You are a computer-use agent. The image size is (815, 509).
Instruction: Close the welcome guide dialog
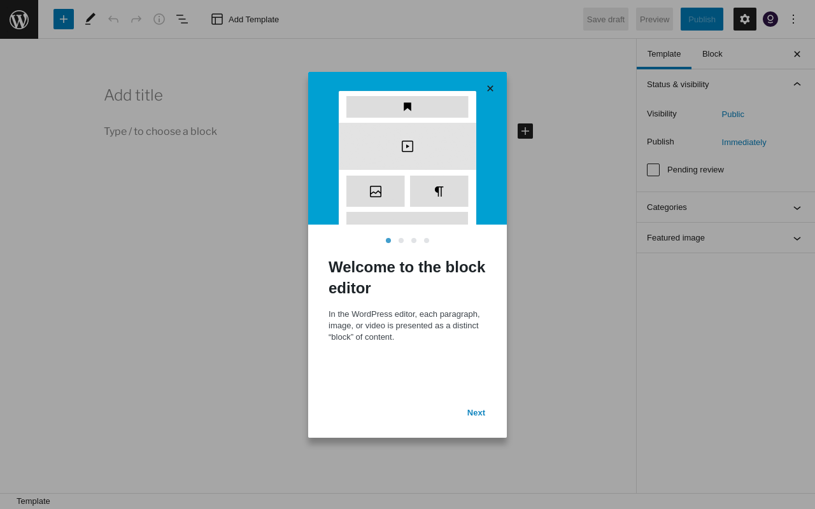490,88
